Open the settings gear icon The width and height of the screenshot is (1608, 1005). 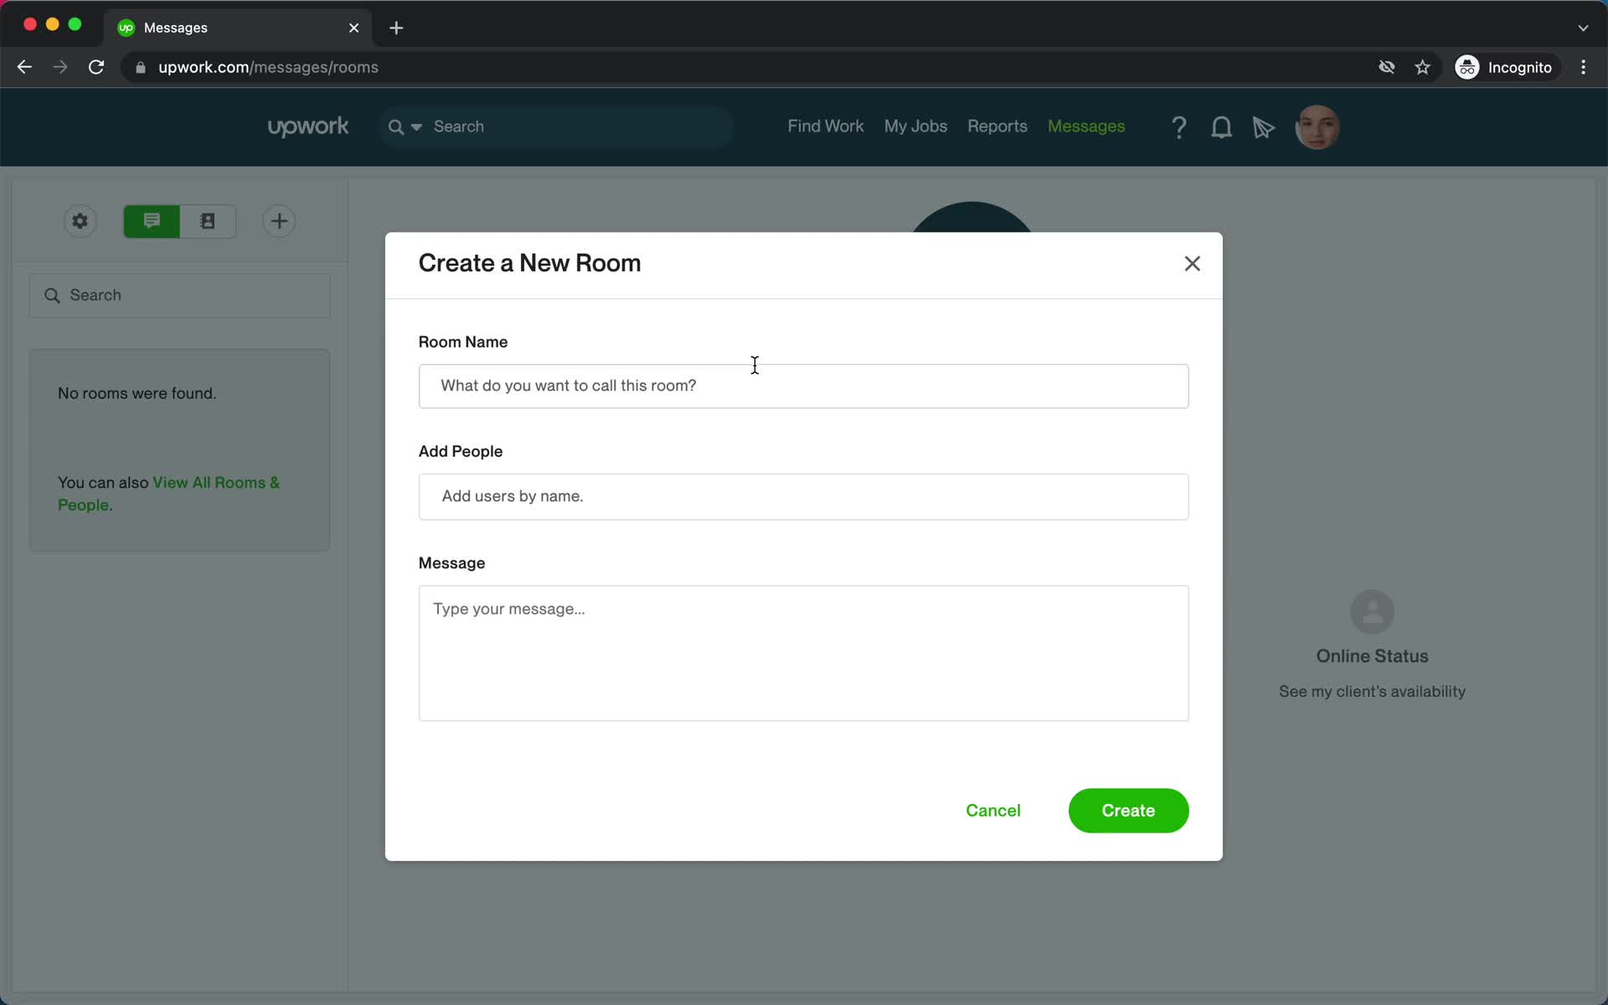(x=79, y=220)
